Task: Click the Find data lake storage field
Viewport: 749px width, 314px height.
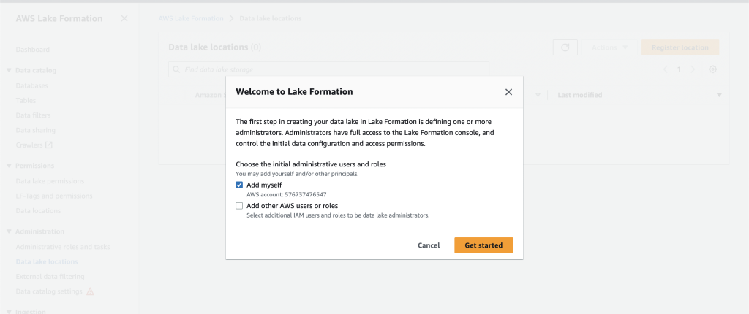Action: [328, 69]
